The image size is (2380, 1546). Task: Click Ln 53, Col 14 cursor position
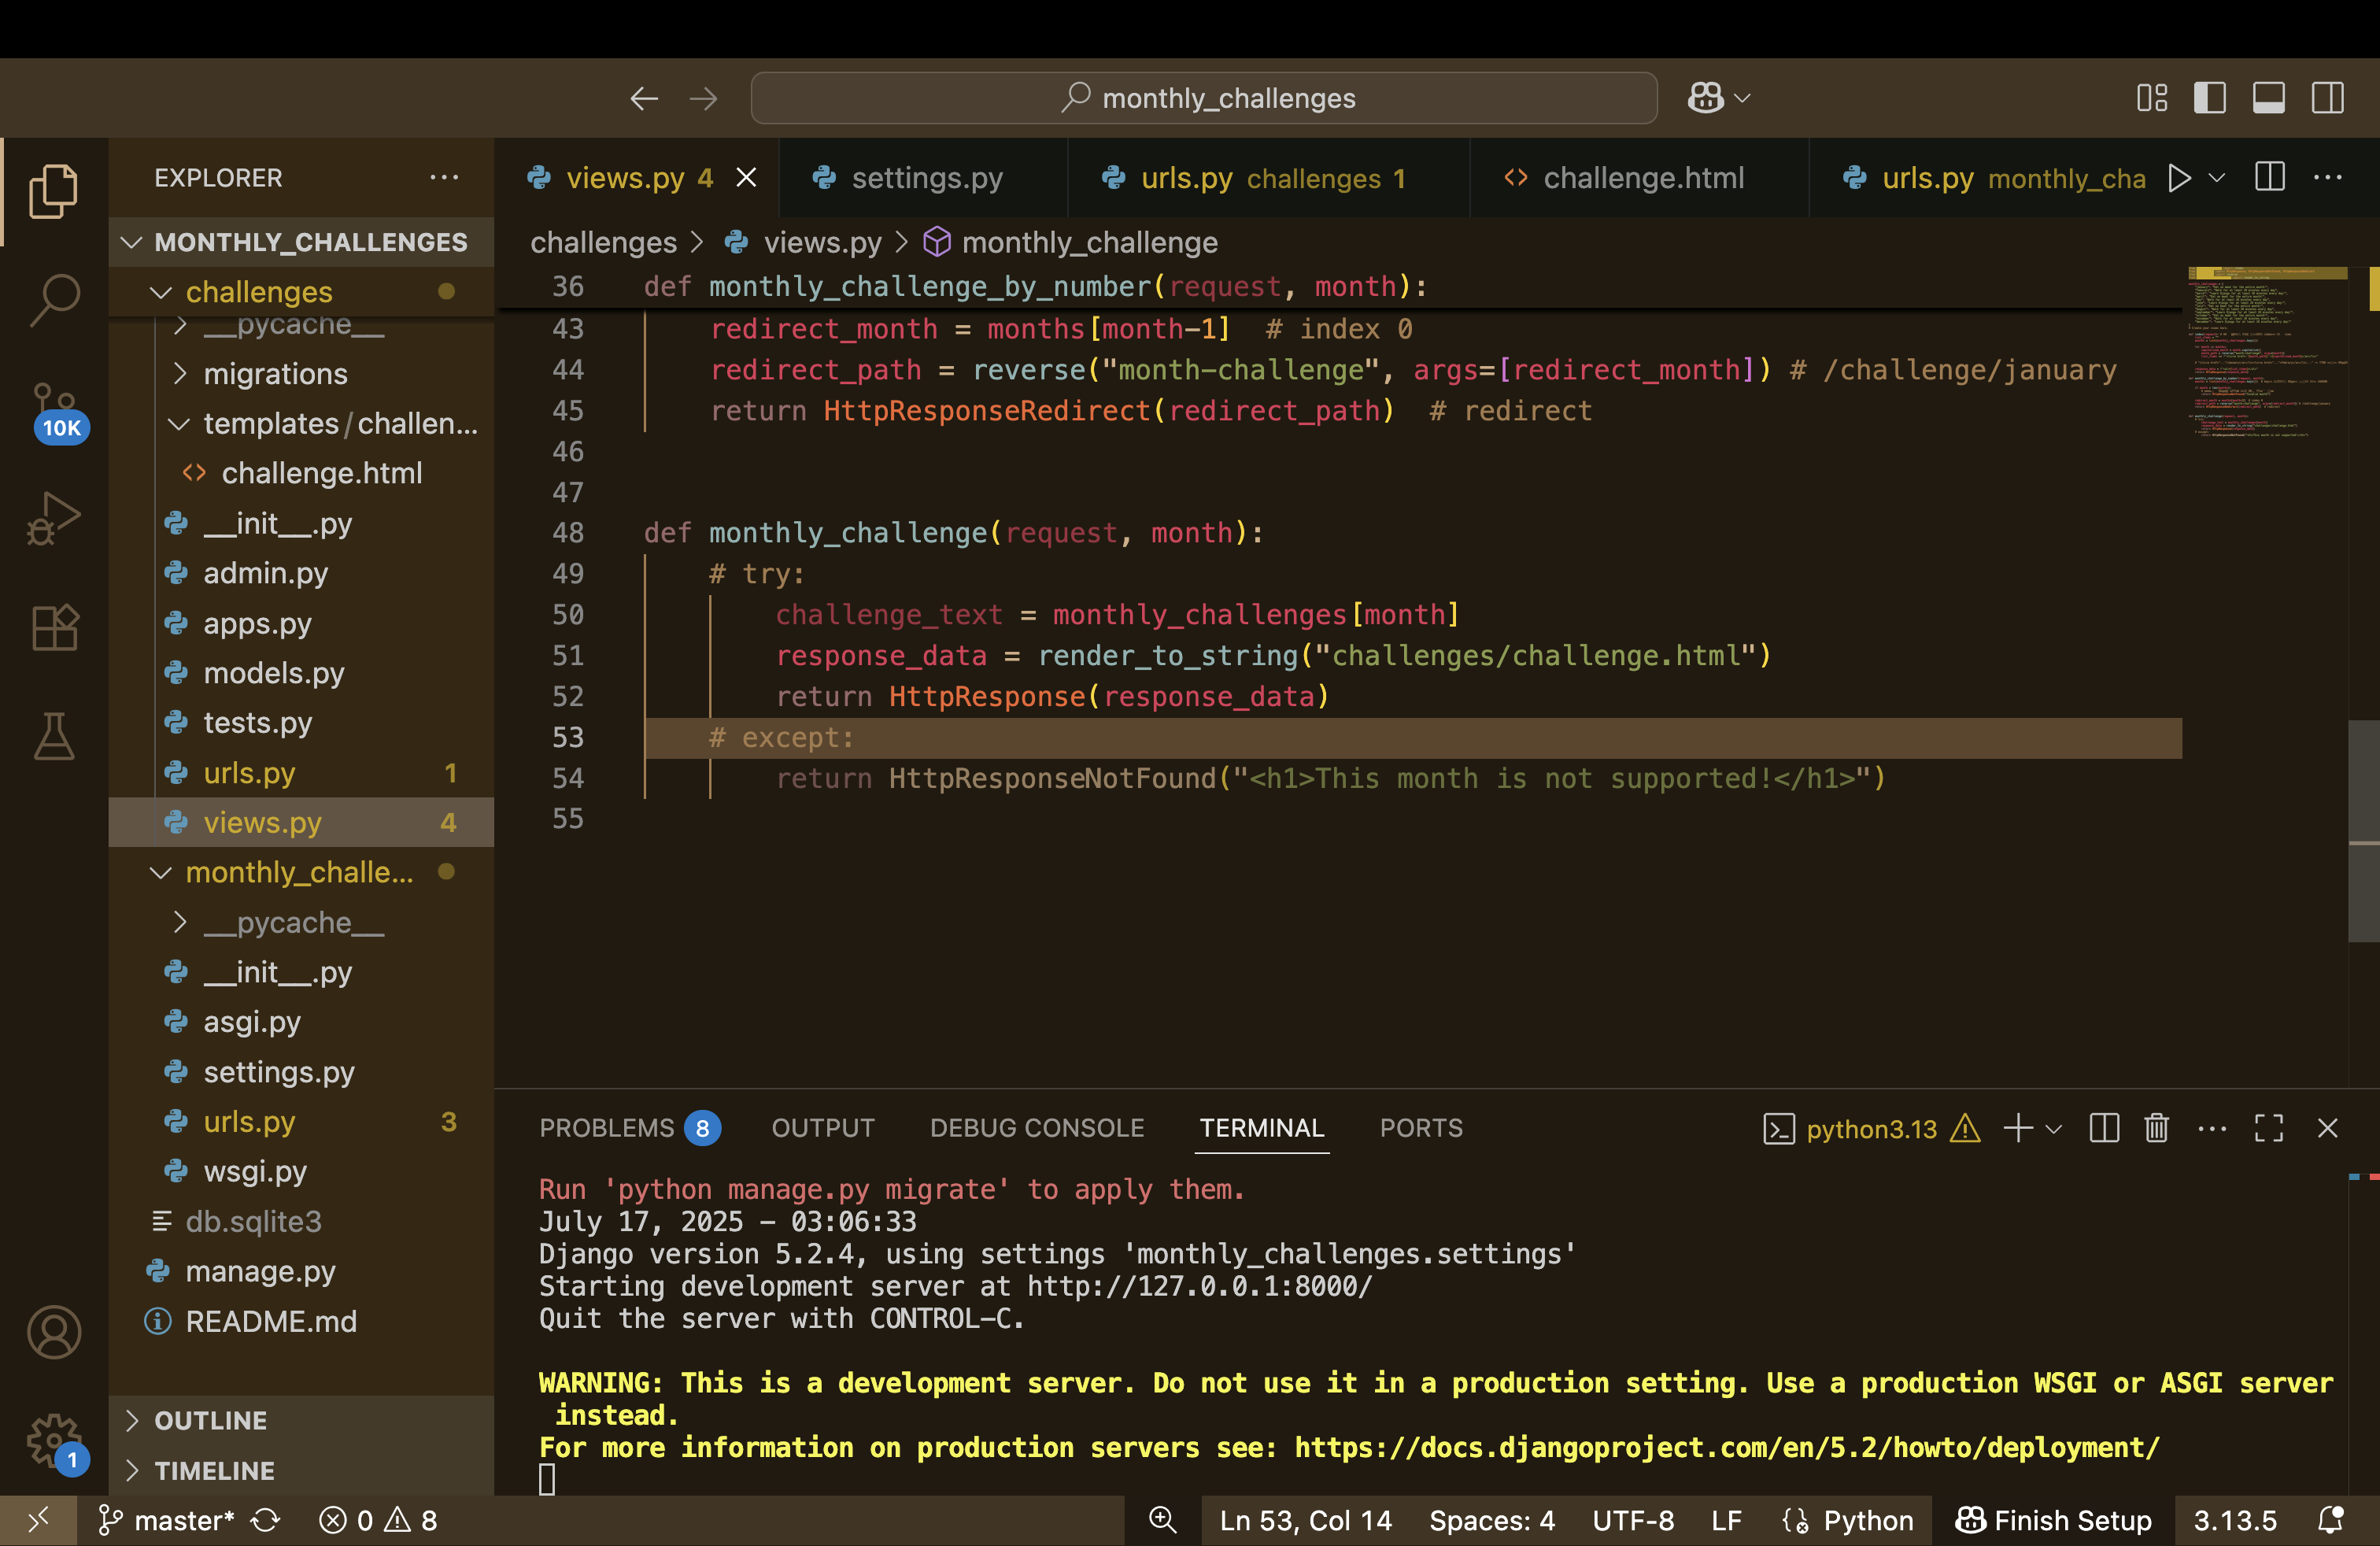pos(1305,1520)
